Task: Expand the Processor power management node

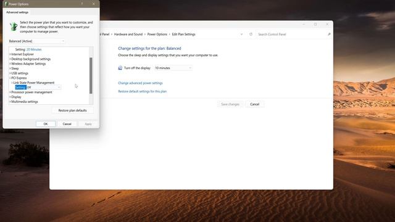Action: click(10, 92)
